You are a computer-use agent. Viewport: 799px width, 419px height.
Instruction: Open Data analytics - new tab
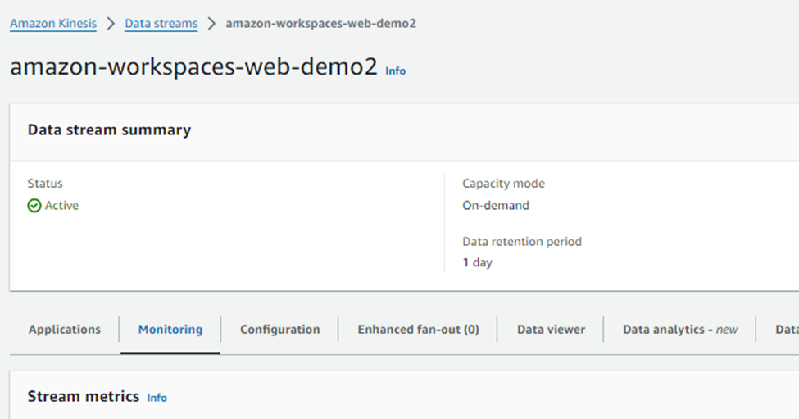[x=679, y=330]
